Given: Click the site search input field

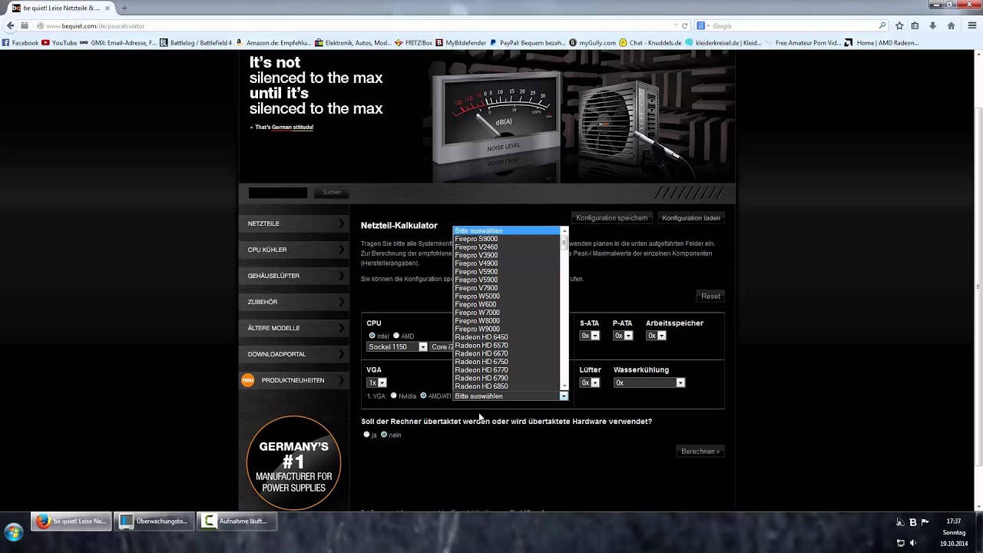Looking at the screenshot, I should (x=277, y=193).
